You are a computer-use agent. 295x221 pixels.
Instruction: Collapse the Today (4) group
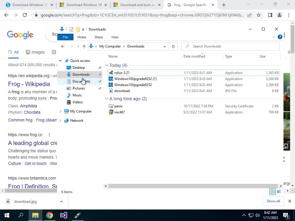(107, 65)
